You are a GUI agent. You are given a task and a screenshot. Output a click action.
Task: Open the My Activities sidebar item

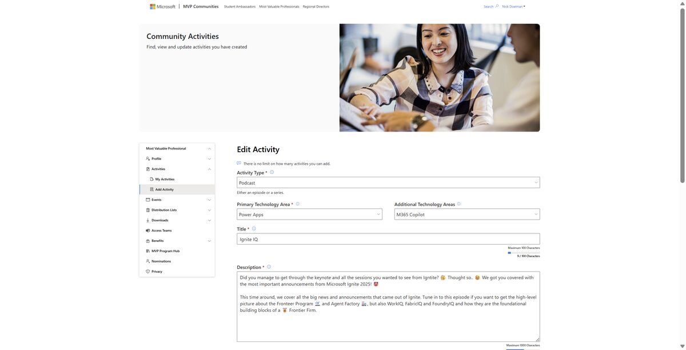177,179
